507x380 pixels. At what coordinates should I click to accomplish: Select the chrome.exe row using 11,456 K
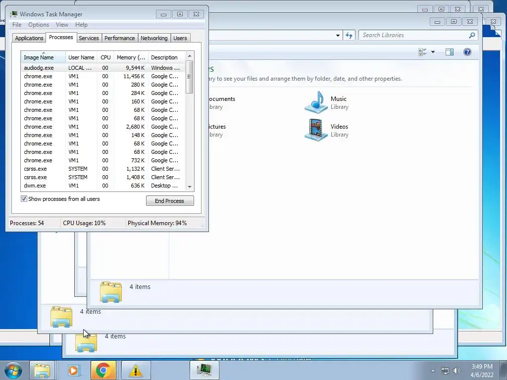click(x=103, y=76)
